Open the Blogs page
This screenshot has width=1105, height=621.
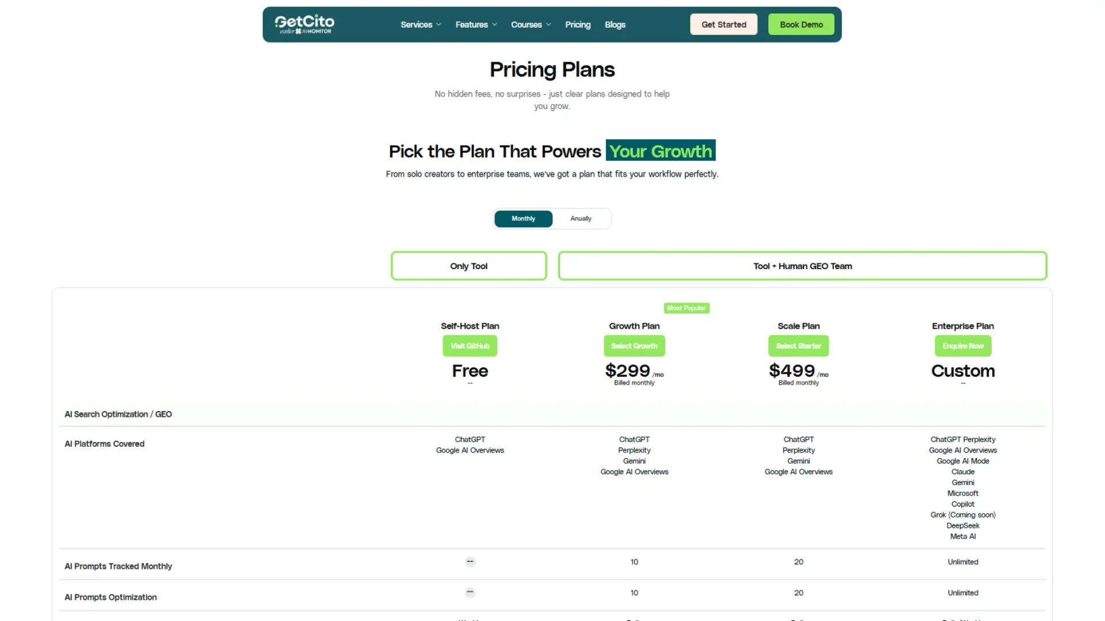tap(615, 25)
